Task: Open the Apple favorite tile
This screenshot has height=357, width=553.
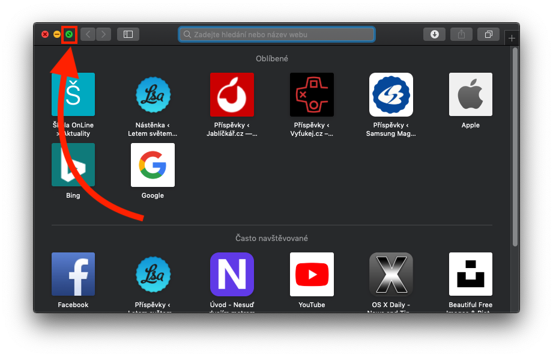Action: (x=471, y=94)
